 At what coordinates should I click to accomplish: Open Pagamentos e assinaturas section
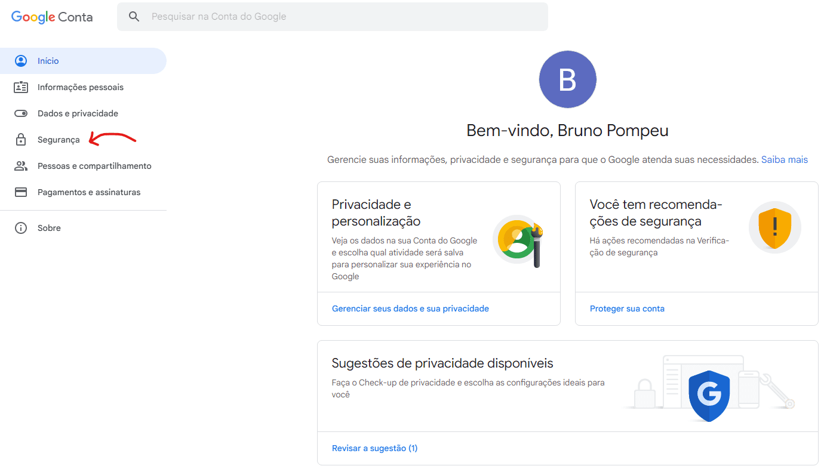pos(83,192)
